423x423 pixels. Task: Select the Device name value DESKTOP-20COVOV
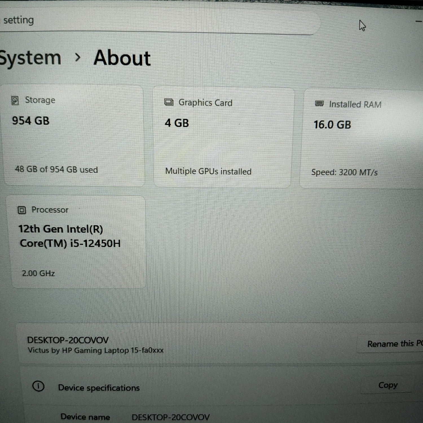(171, 417)
